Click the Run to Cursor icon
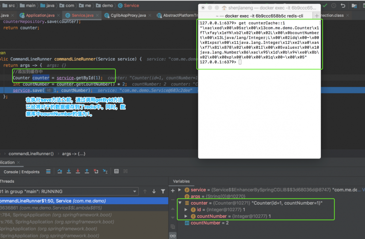 click(105, 171)
